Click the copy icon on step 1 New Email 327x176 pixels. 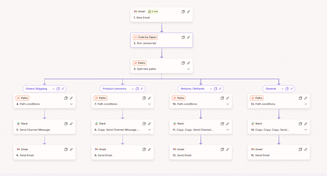[183, 12]
